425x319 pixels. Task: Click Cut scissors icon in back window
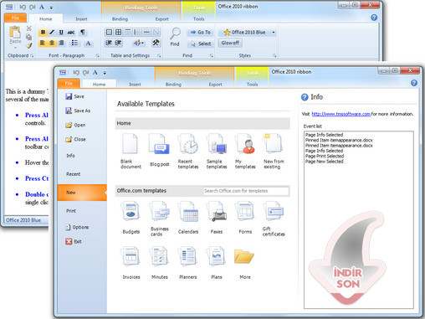29,28
